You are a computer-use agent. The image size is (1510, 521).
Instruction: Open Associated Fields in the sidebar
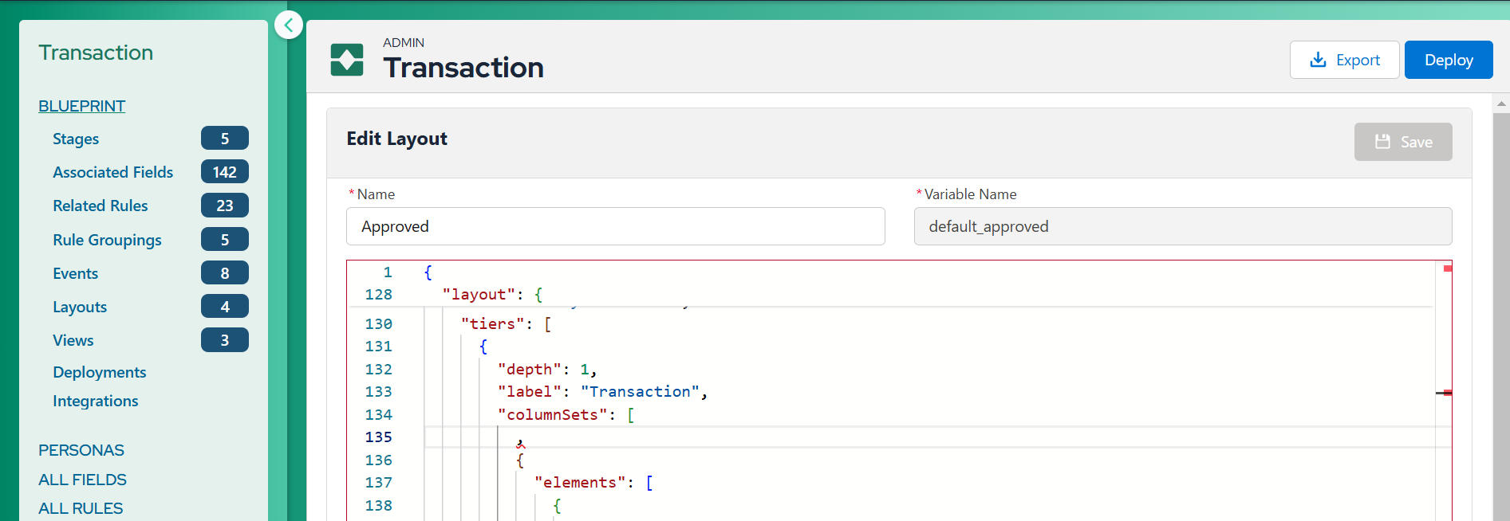click(x=112, y=172)
